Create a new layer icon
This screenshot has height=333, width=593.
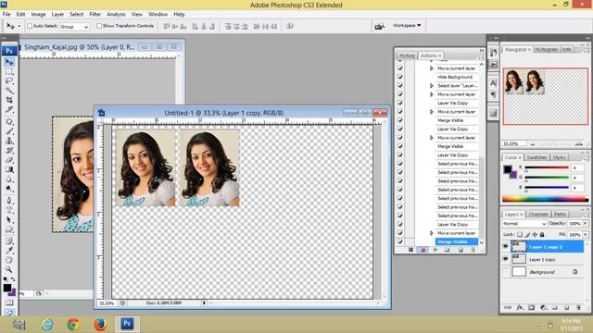(566, 308)
